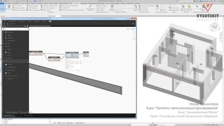Expand the Revit category in Dynamo library
Viewport: 224px width, 126px height.
[x=9, y=52]
